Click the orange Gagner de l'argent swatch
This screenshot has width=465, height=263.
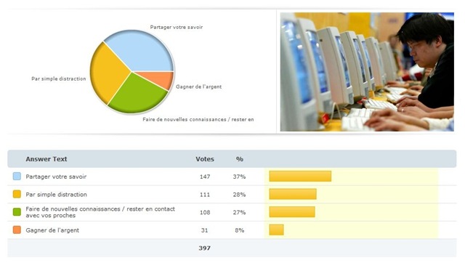17,230
